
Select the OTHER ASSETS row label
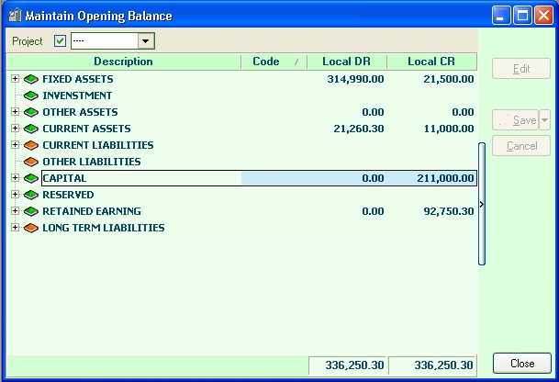coord(80,112)
